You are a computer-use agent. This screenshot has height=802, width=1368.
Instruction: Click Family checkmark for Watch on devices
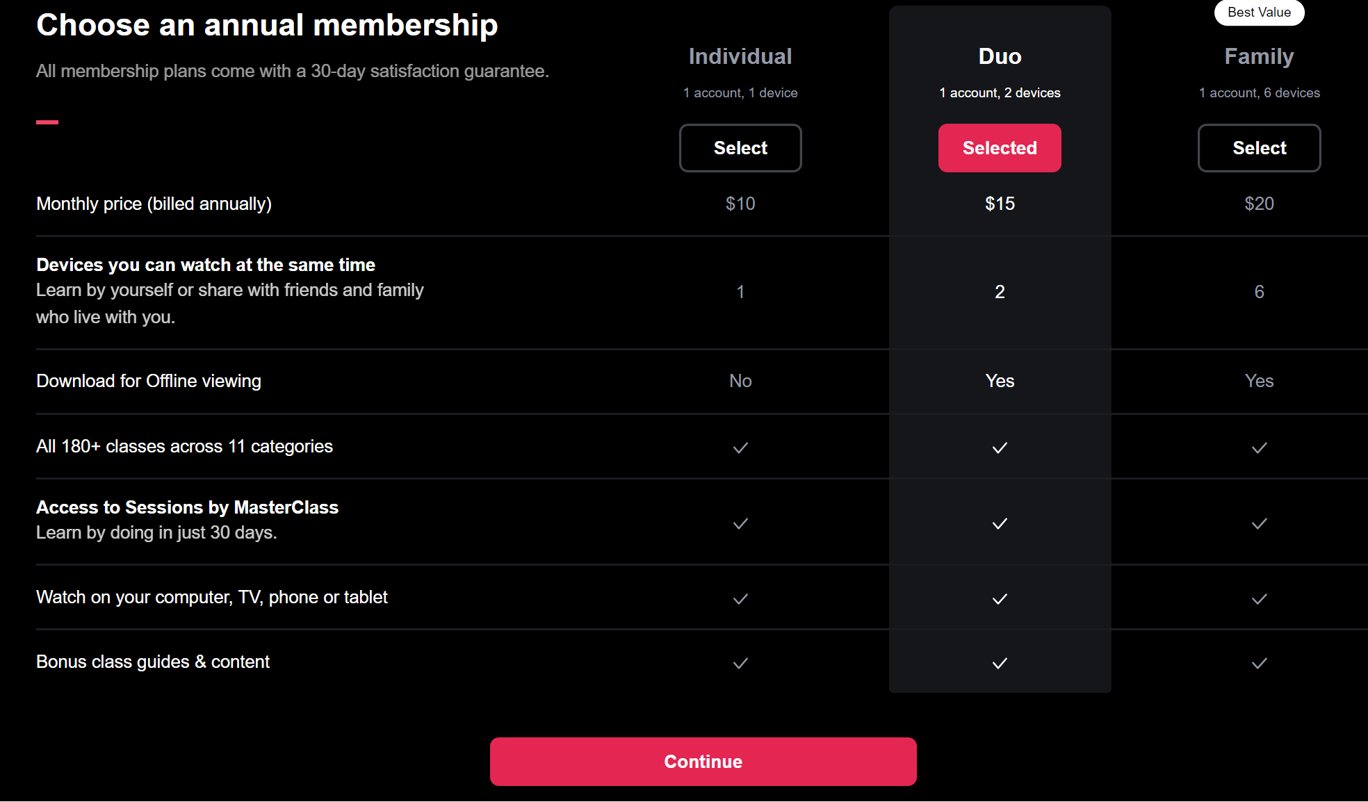pyautogui.click(x=1259, y=598)
